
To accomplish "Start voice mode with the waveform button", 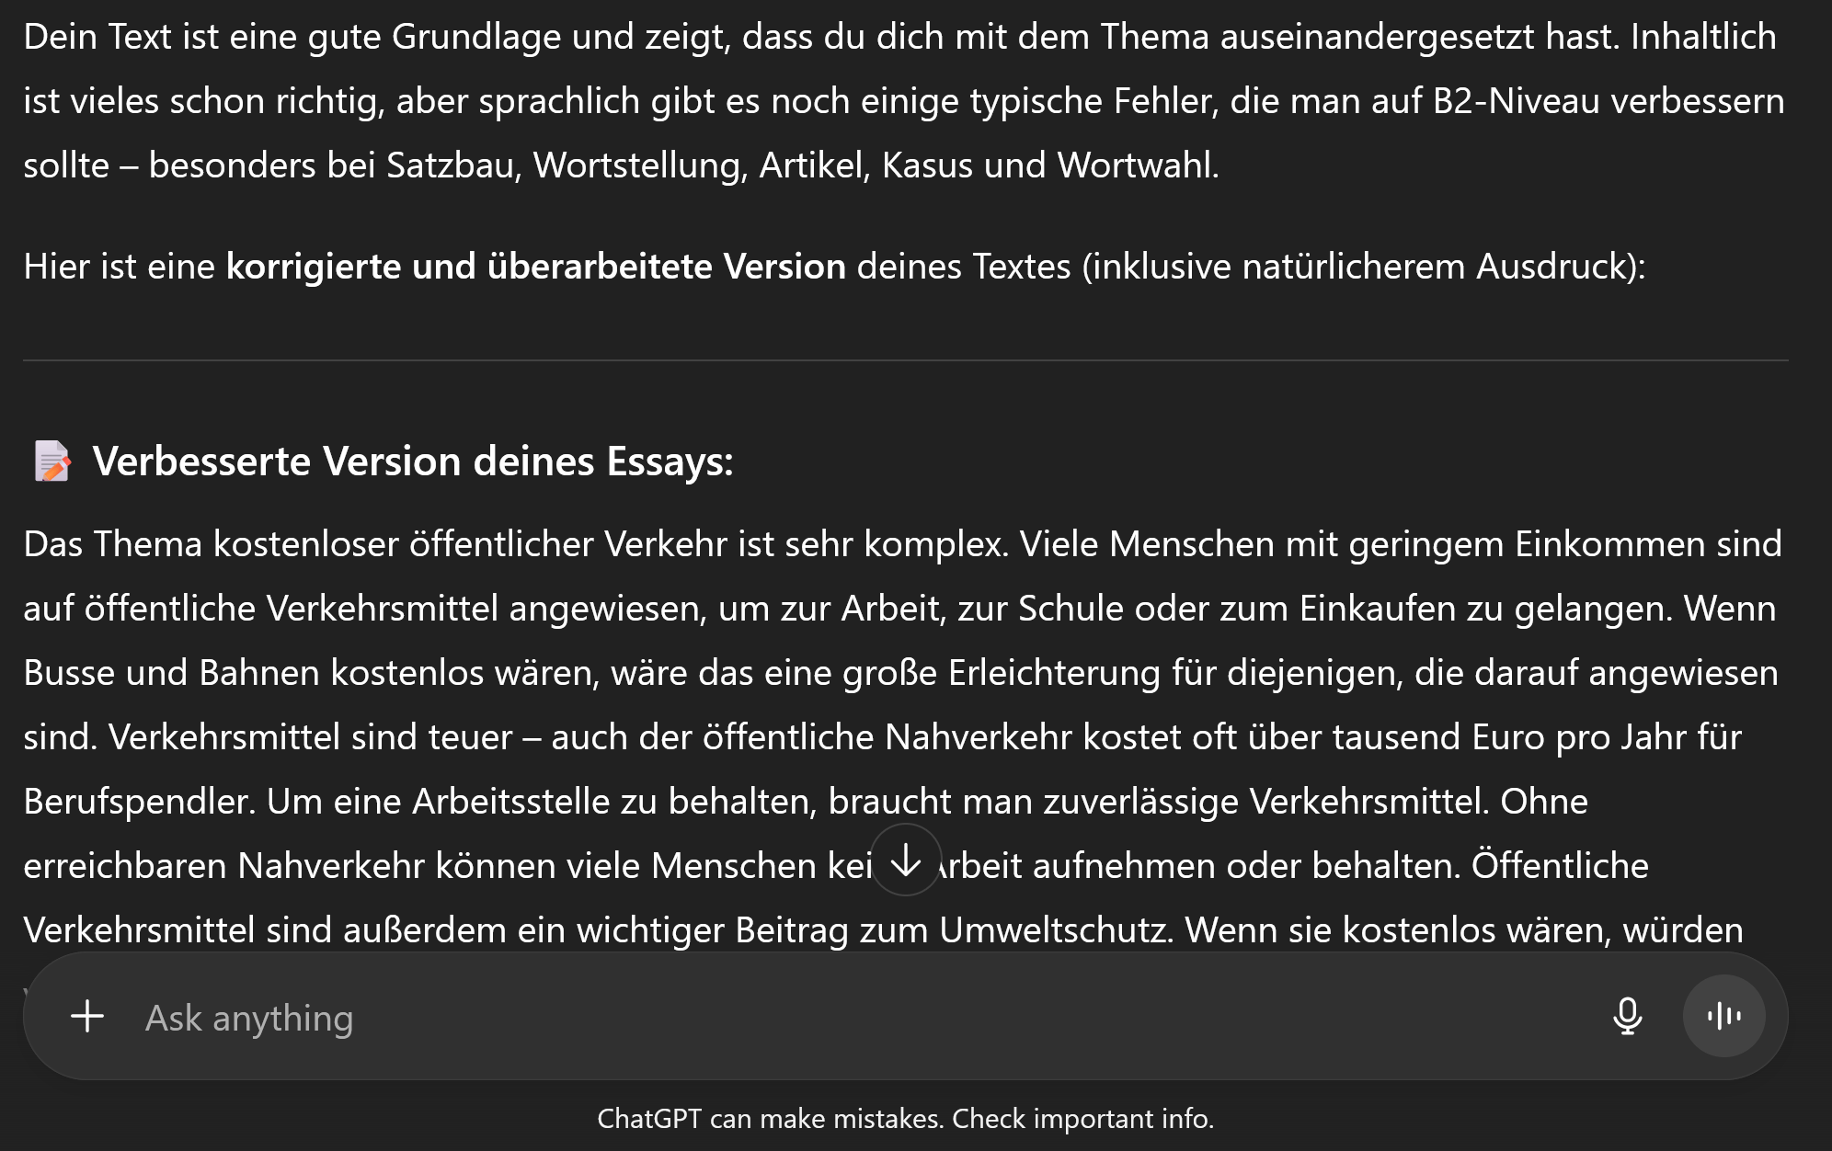I will click(x=1723, y=1017).
